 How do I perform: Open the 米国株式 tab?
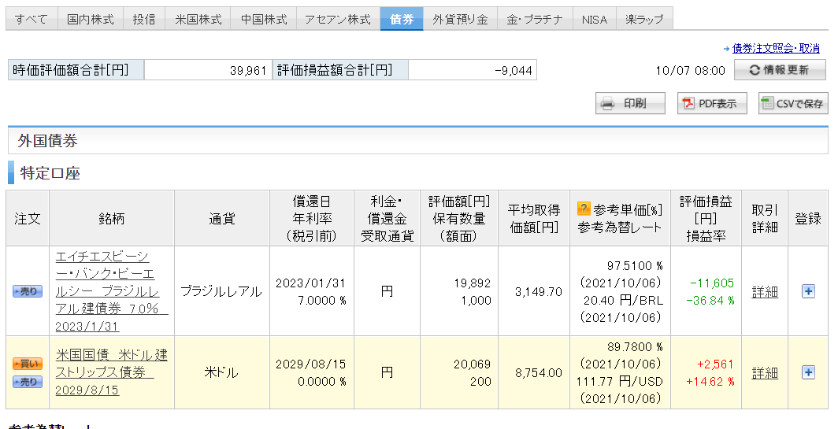[198, 19]
